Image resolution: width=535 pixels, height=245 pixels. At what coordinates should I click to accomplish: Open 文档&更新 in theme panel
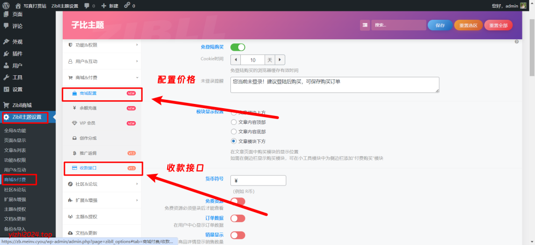tap(102, 233)
